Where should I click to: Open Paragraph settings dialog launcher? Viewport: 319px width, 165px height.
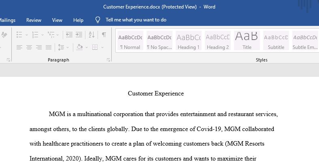(x=108, y=60)
